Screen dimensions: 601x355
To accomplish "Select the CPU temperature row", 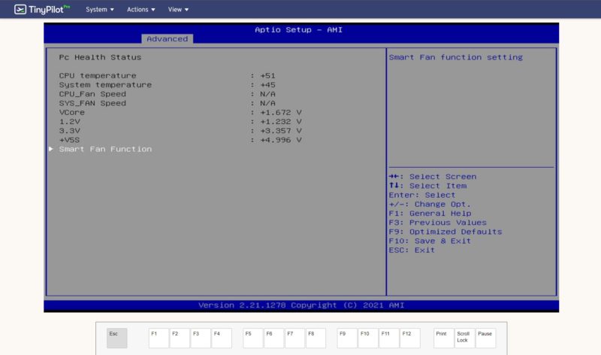I will pyautogui.click(x=98, y=76).
